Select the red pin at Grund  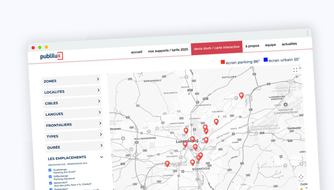206,140
